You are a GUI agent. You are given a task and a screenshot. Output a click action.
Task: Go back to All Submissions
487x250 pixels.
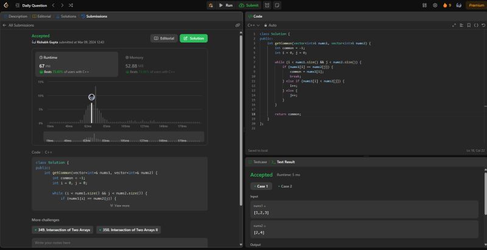[x=21, y=25]
